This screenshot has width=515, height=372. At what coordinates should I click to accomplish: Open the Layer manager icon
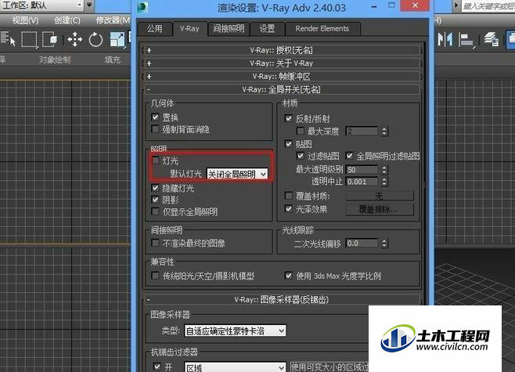(x=492, y=39)
